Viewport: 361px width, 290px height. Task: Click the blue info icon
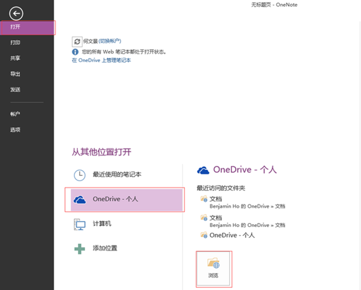point(75,52)
